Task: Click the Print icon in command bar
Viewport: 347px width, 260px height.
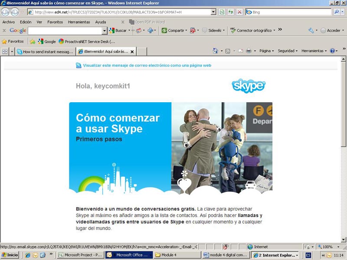Action: click(x=249, y=51)
